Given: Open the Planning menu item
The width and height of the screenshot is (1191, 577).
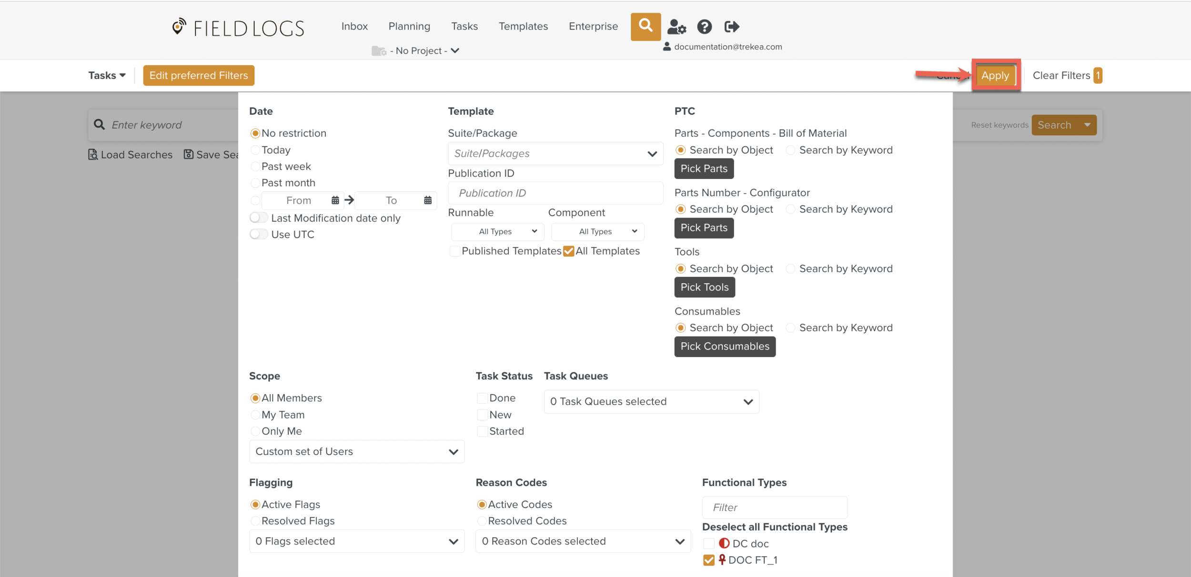Looking at the screenshot, I should pos(409,26).
